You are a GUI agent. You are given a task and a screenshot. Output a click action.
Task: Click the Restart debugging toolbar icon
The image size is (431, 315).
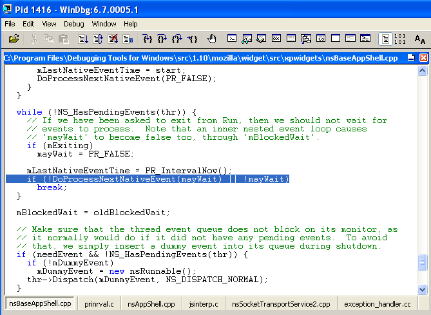[98, 39]
